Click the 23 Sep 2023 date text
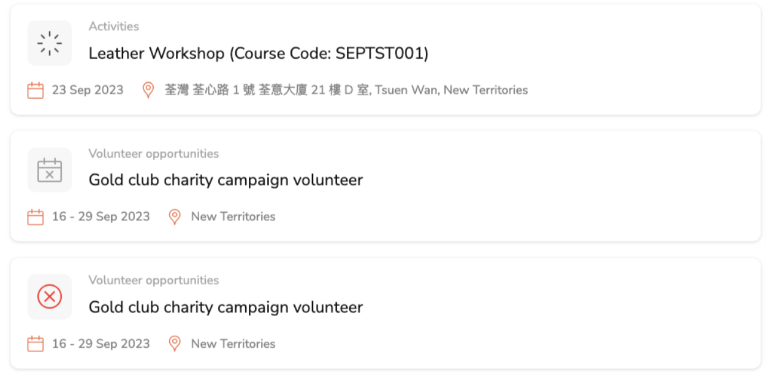Image resolution: width=766 pixels, height=373 pixels. (88, 90)
